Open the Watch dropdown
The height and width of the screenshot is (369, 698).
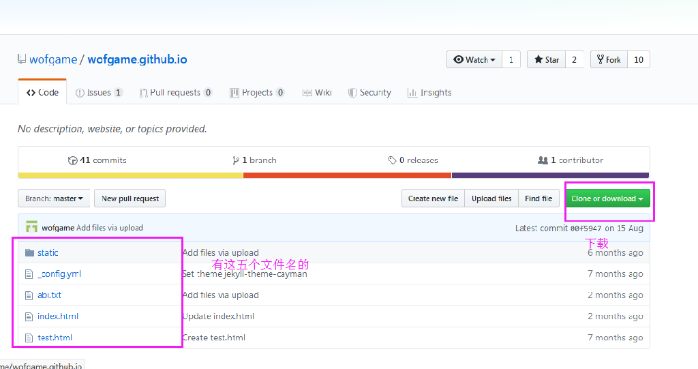[x=474, y=60]
